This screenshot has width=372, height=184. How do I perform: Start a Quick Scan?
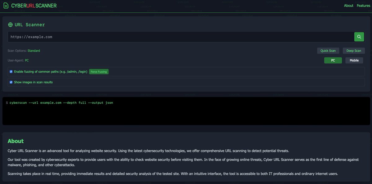328,50
